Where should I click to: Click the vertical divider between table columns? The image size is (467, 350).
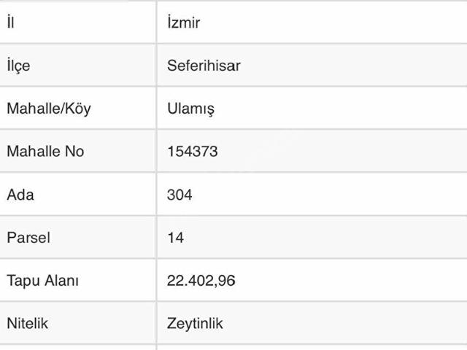156,175
